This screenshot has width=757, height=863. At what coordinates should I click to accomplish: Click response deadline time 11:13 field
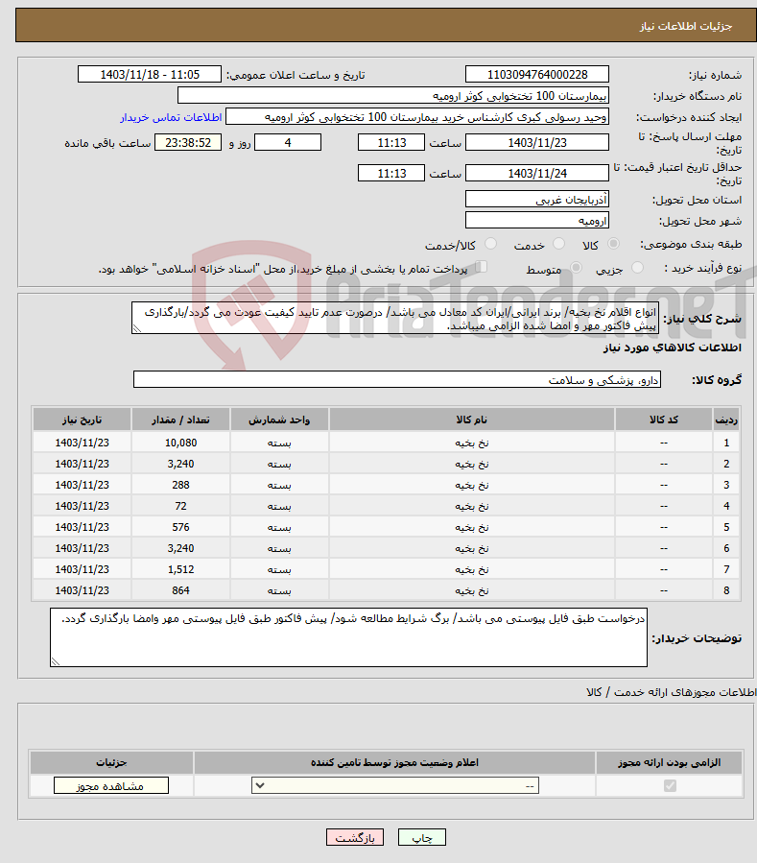point(391,142)
